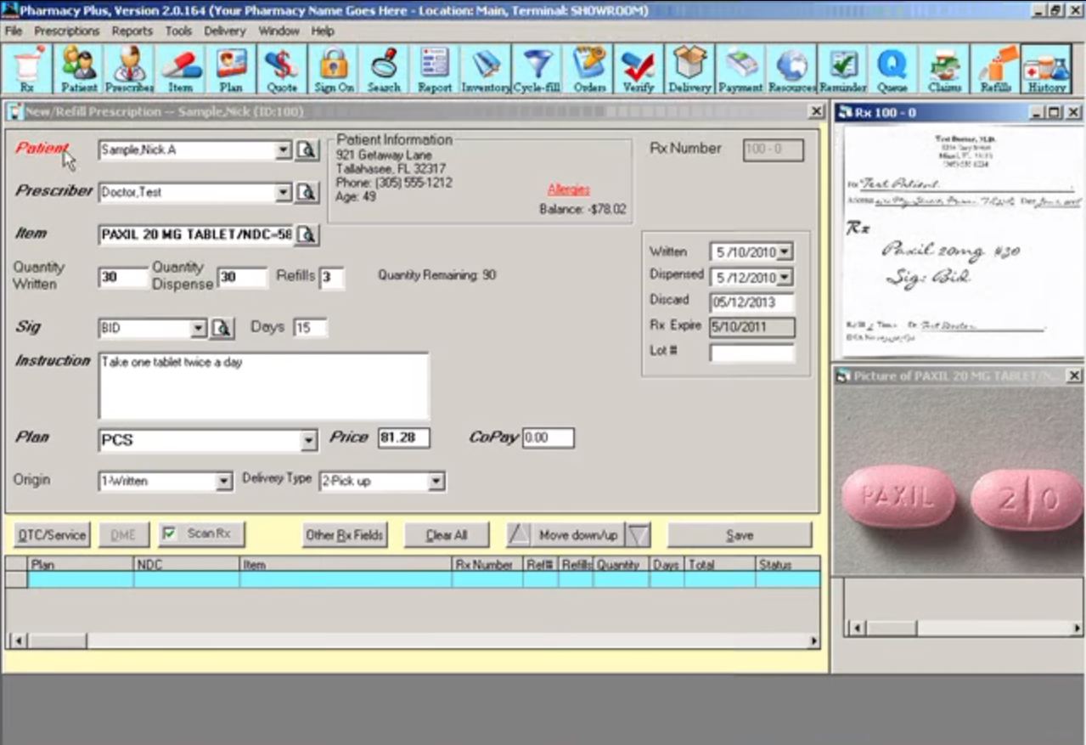The height and width of the screenshot is (745, 1086).
Task: Click the Quantity Written field
Action: (123, 278)
